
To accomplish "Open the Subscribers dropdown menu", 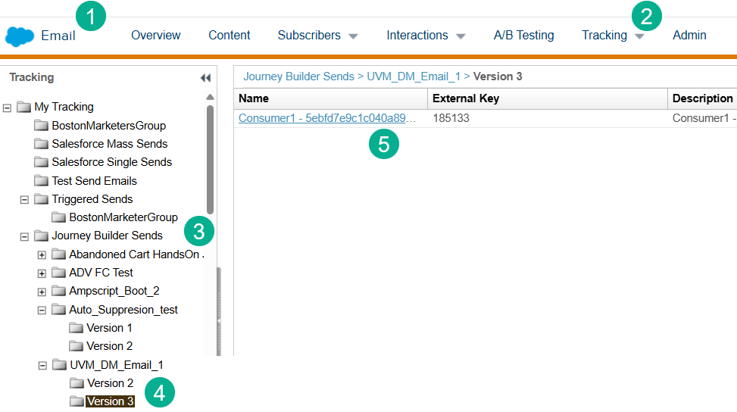I will click(x=317, y=36).
